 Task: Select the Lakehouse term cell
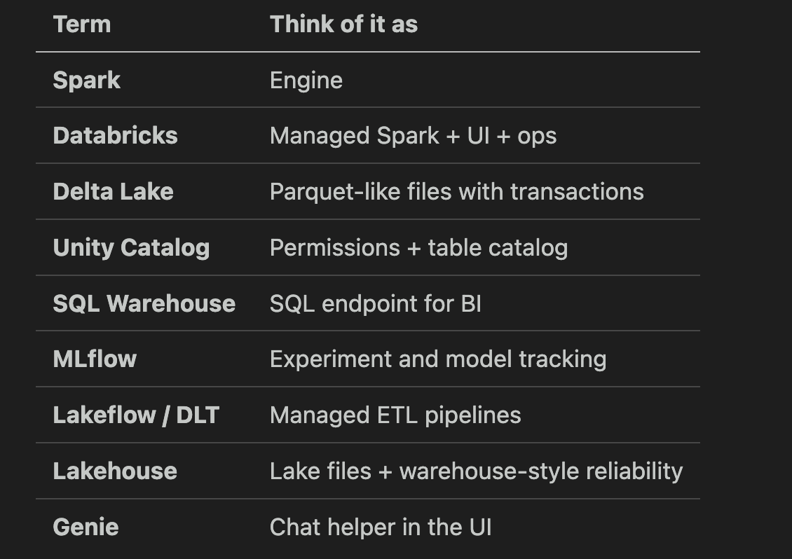pos(115,471)
